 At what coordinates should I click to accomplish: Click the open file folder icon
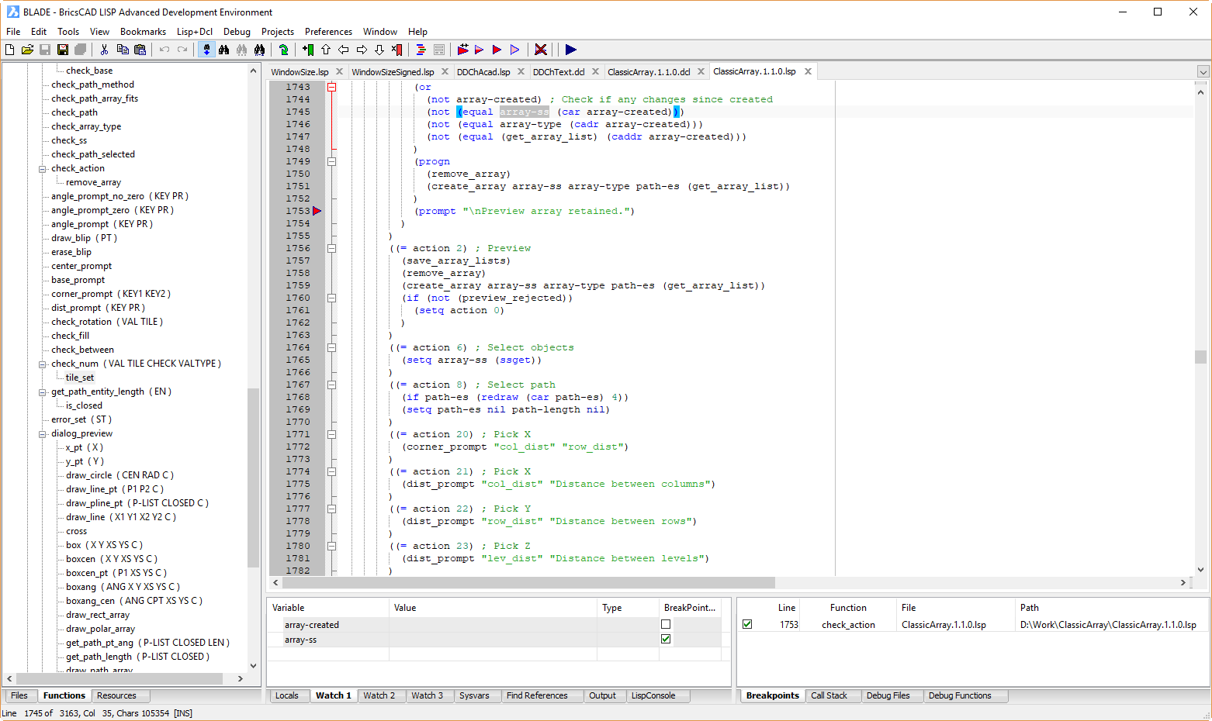pos(27,50)
